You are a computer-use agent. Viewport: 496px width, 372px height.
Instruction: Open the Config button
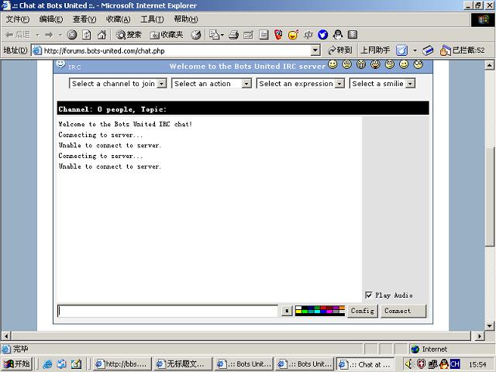click(363, 311)
